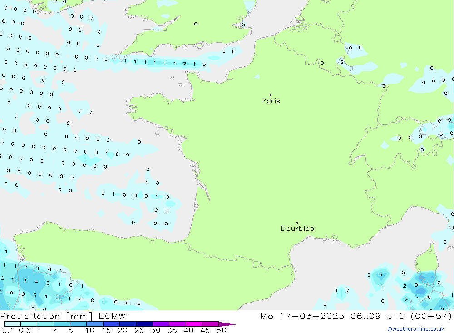Click the legend scale label '0.1'
Image resolution: width=454 pixels, height=333 pixels.
(x=8, y=330)
